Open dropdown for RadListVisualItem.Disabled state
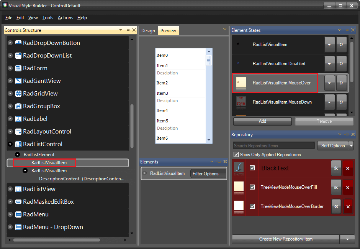360x249 pixels. point(329,64)
